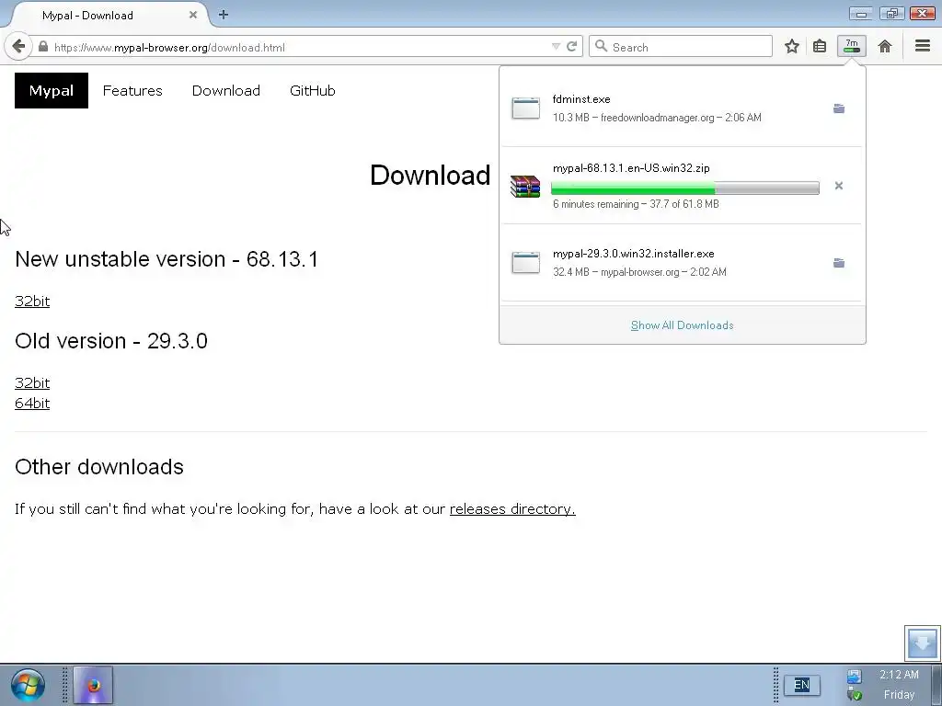Open the taskbar clock 2:12 AM
This screenshot has height=706, width=942.
(x=899, y=675)
